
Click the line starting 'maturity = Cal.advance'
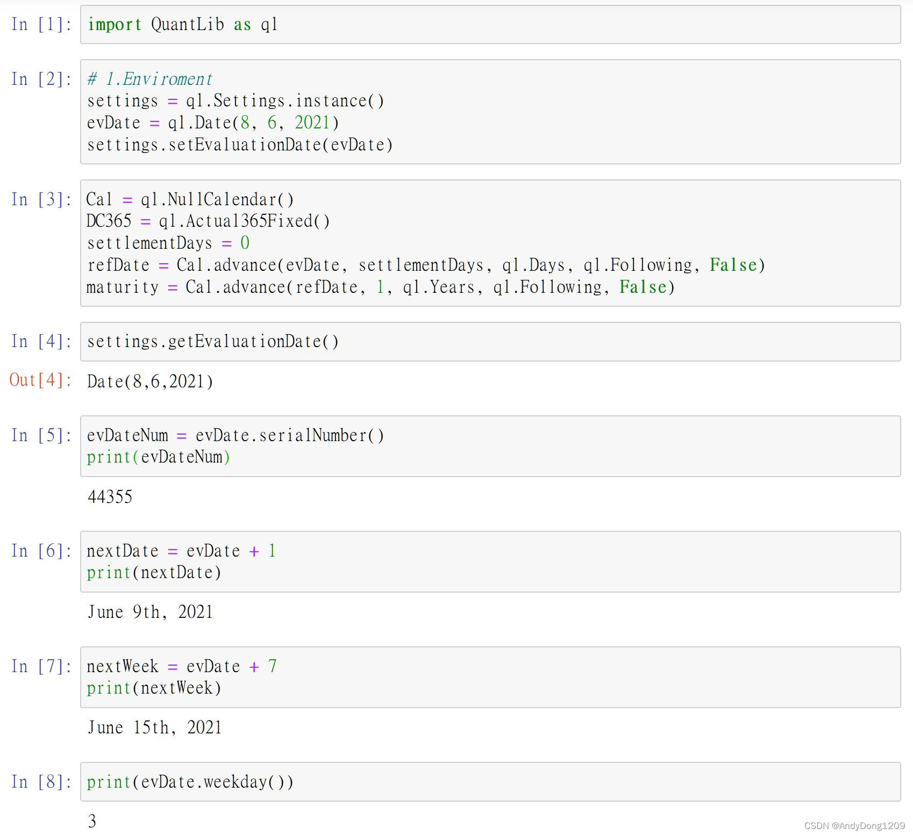(x=381, y=287)
